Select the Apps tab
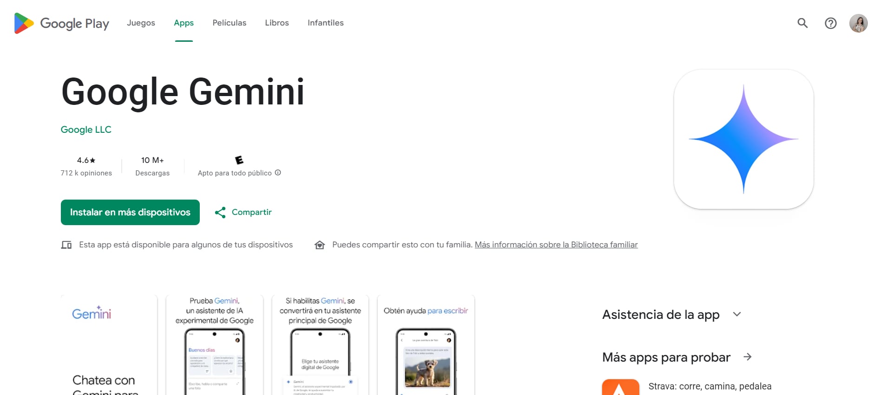The image size is (873, 395). [x=184, y=23]
